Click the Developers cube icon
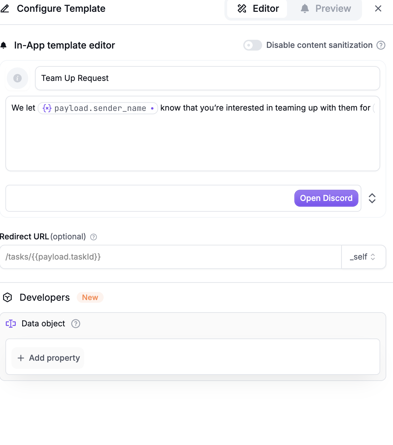393x445 pixels. coord(7,297)
